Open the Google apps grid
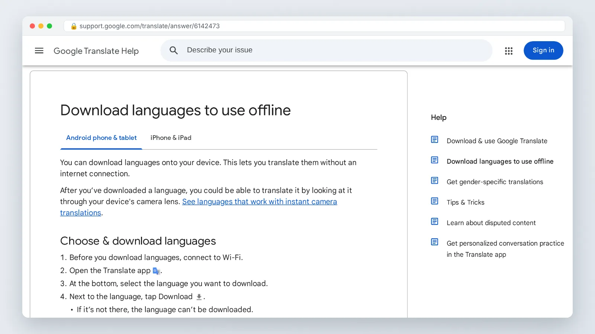595x334 pixels. pyautogui.click(x=509, y=51)
